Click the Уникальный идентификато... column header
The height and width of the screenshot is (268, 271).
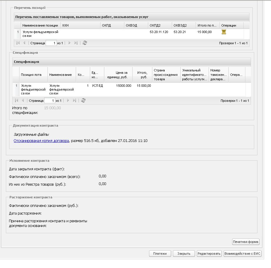195,75
